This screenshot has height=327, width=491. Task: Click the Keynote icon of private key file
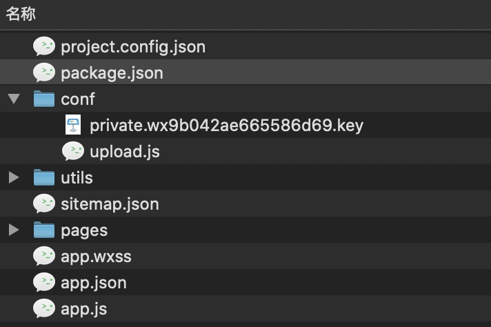[x=73, y=125]
